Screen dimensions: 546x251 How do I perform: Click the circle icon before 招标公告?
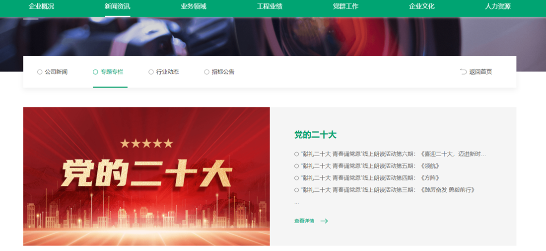pyautogui.click(x=206, y=72)
